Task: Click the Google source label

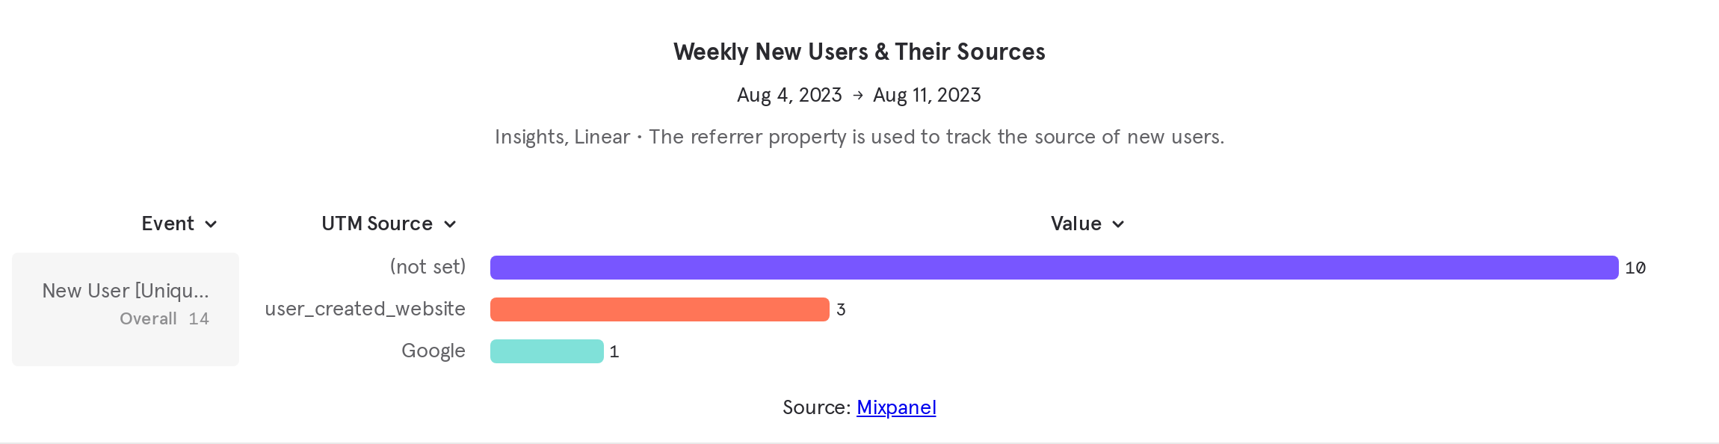Action: (x=433, y=351)
